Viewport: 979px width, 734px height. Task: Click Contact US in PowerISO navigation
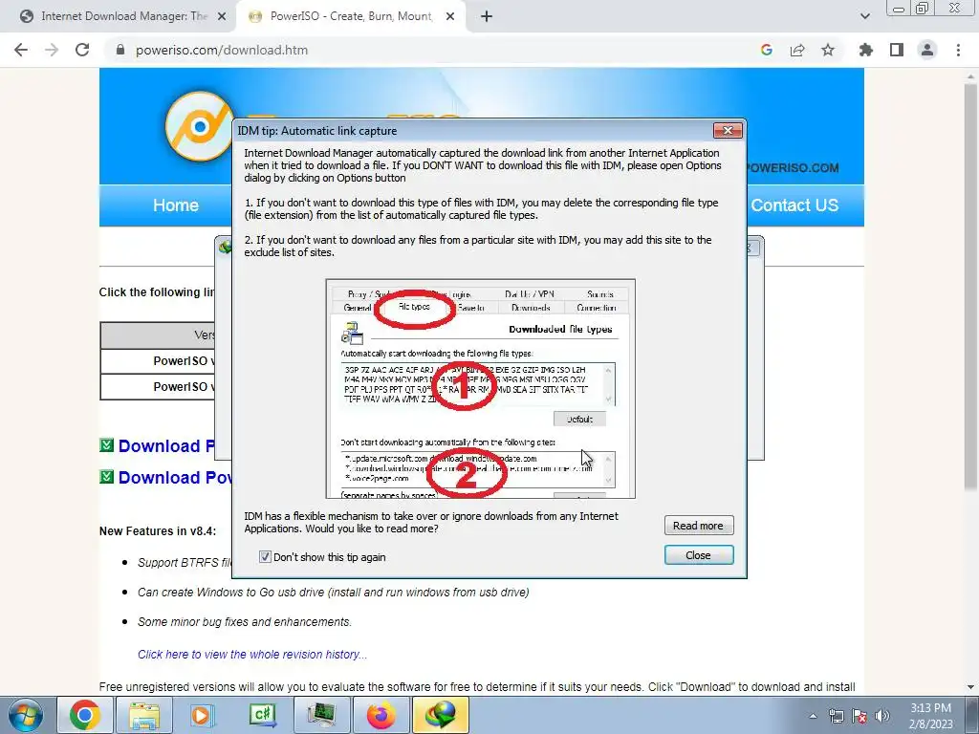[x=794, y=205]
